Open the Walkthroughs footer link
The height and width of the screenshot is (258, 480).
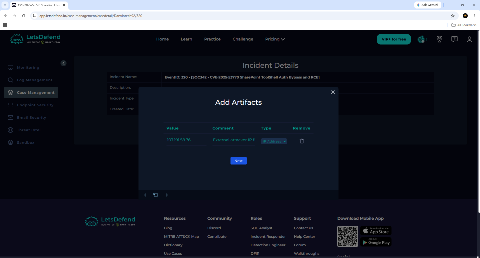[x=307, y=253]
